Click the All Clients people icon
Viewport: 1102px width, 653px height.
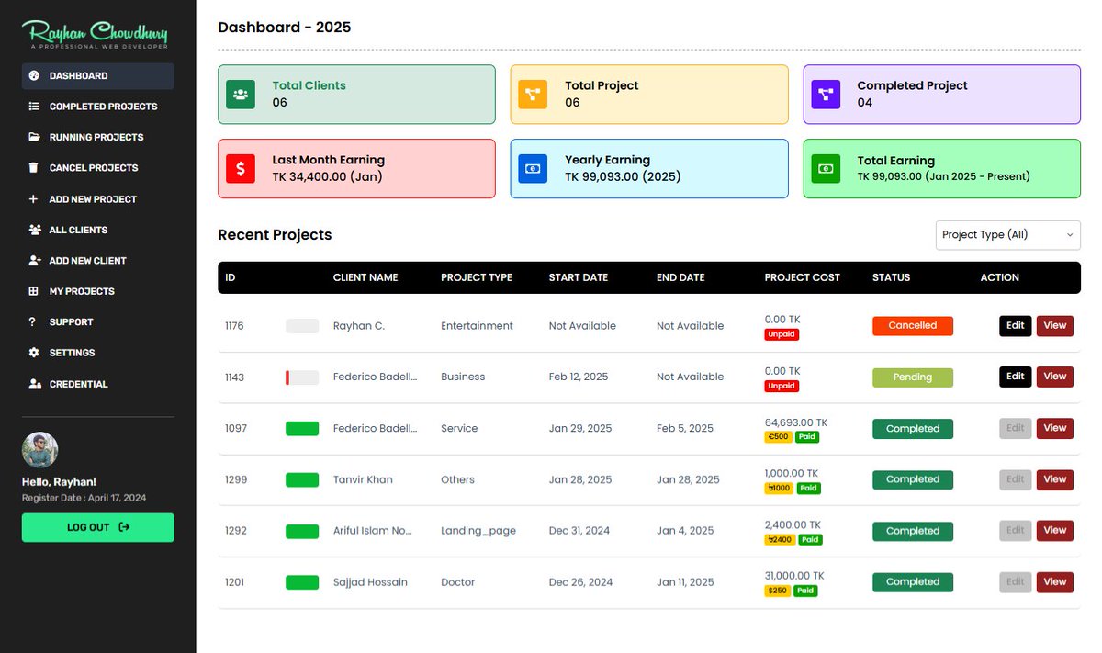click(x=35, y=230)
